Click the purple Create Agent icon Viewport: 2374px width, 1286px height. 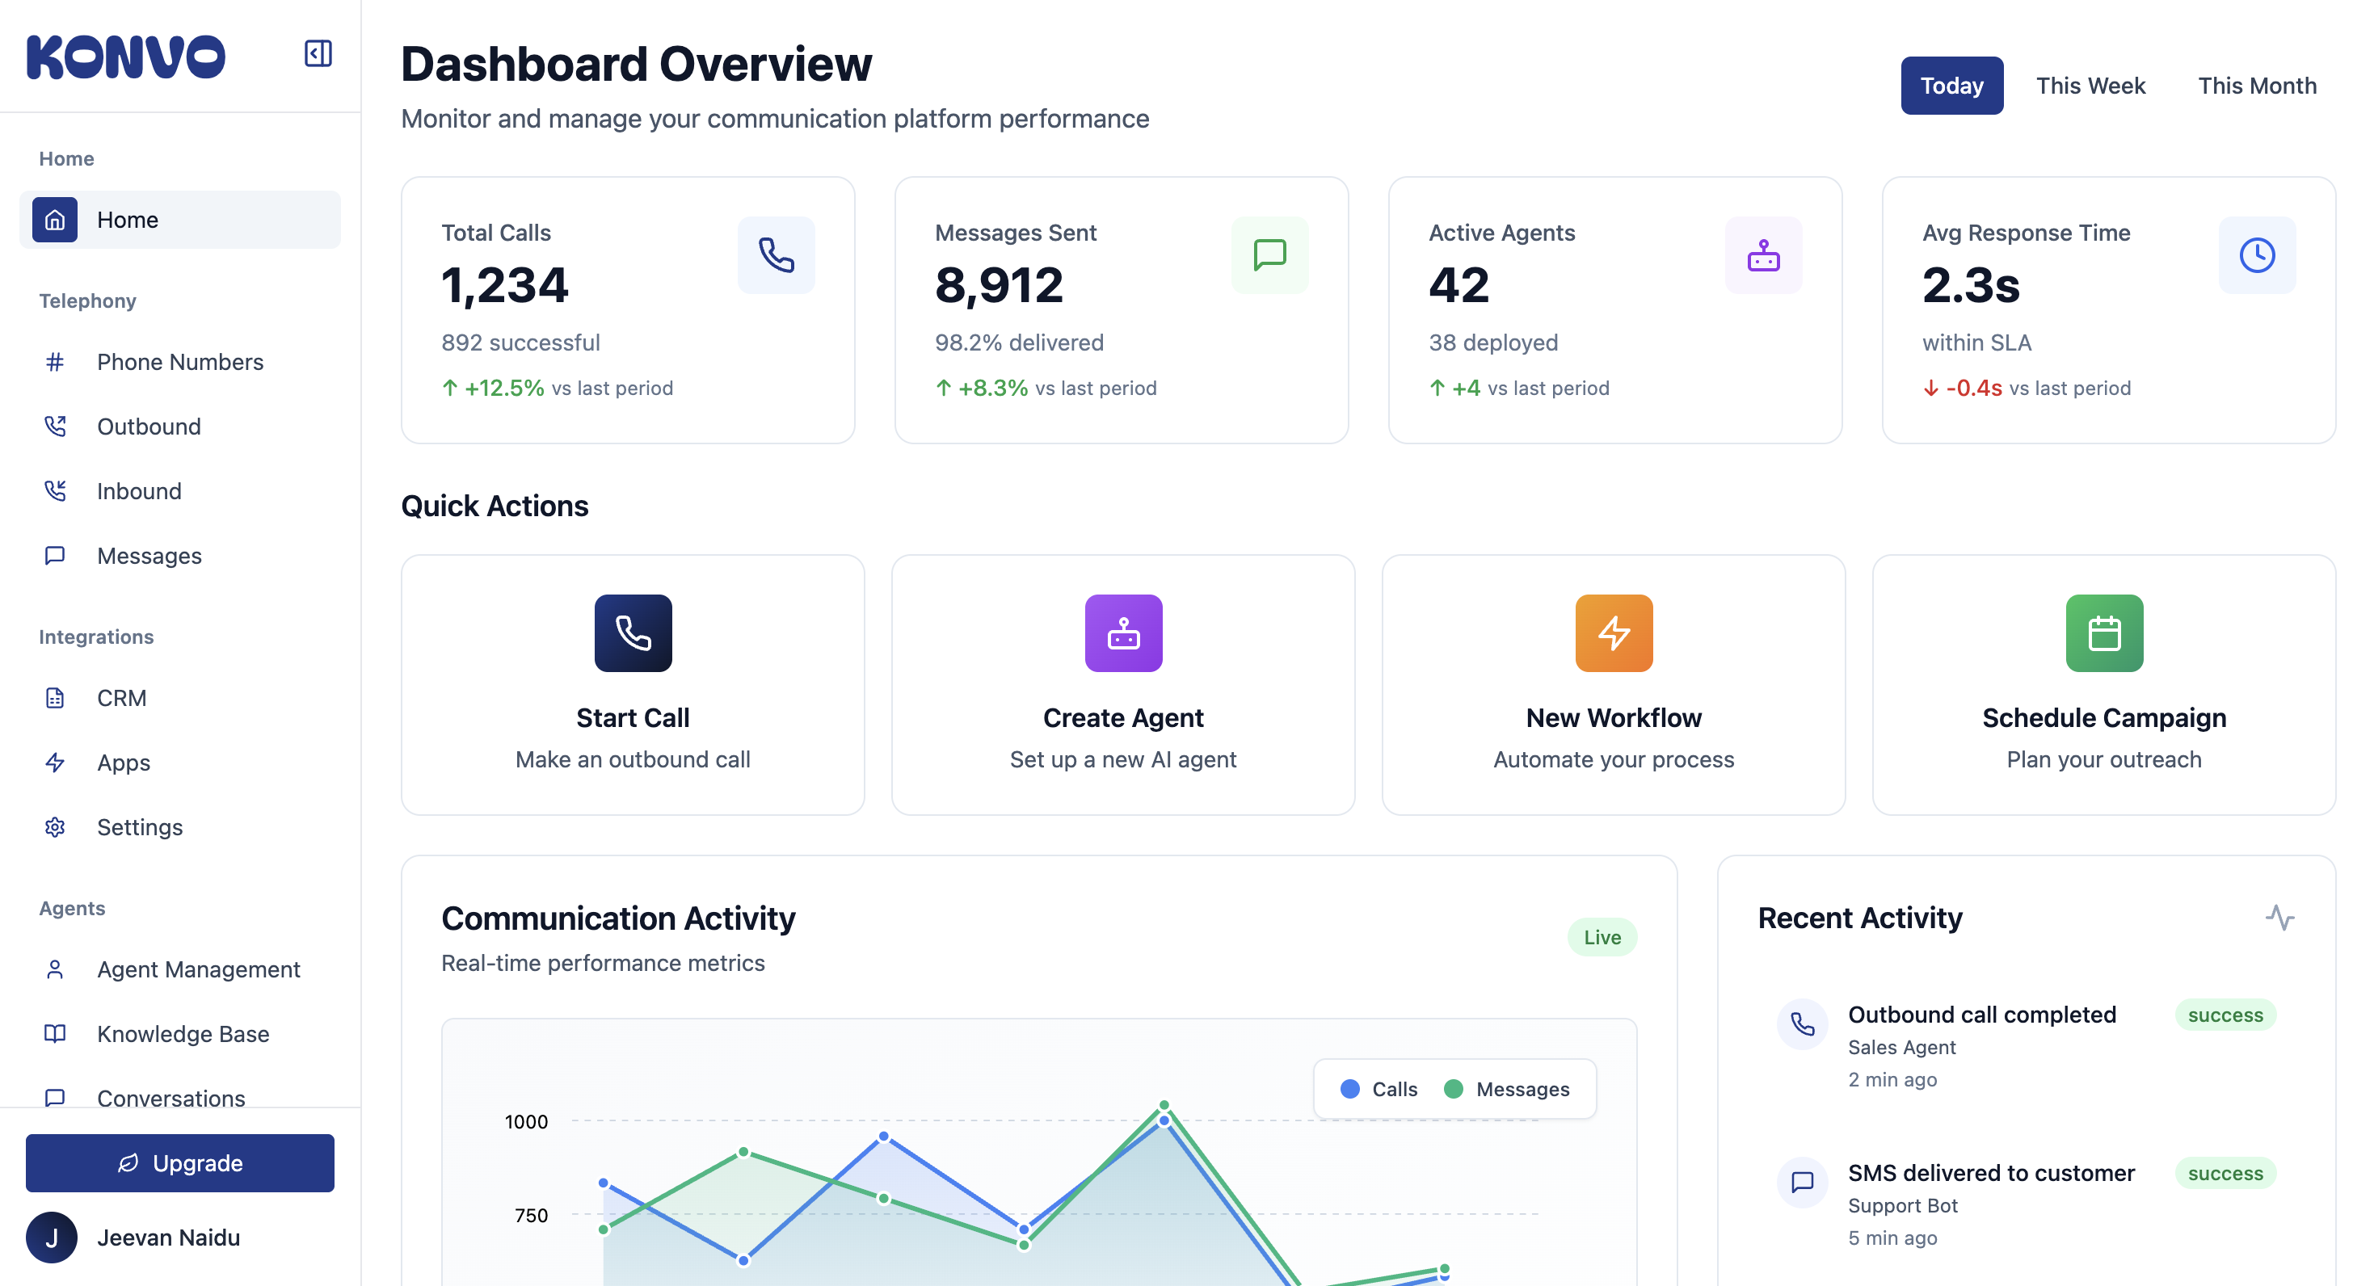point(1123,632)
